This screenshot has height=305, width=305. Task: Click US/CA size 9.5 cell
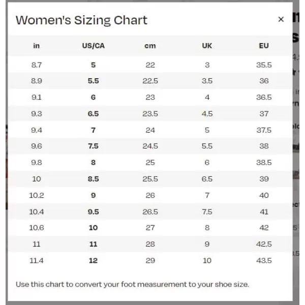tap(94, 211)
